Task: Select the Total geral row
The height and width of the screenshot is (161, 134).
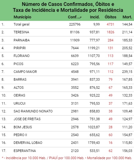Action: [67, 24]
